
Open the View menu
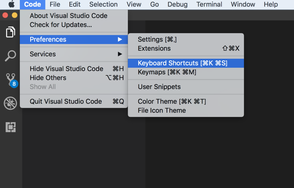point(134,4)
